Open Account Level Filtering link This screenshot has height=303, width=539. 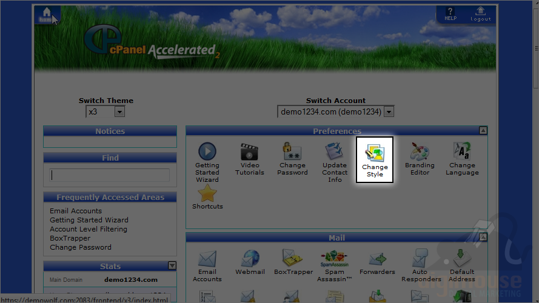pyautogui.click(x=89, y=229)
